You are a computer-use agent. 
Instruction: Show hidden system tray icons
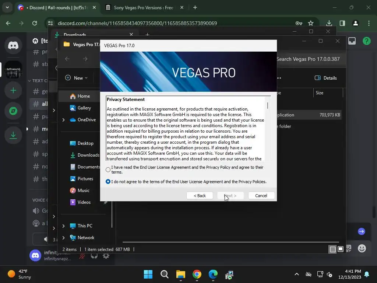297,274
